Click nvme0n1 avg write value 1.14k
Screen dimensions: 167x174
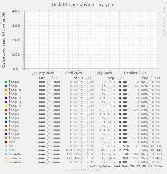(x=124, y=154)
